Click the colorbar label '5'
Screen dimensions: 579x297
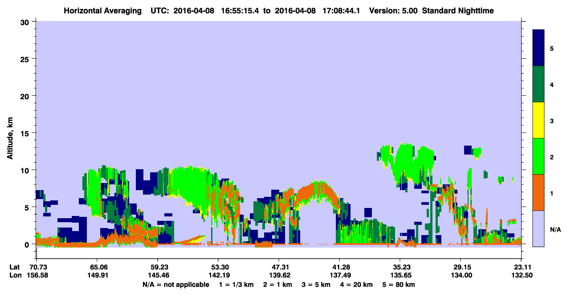point(551,48)
